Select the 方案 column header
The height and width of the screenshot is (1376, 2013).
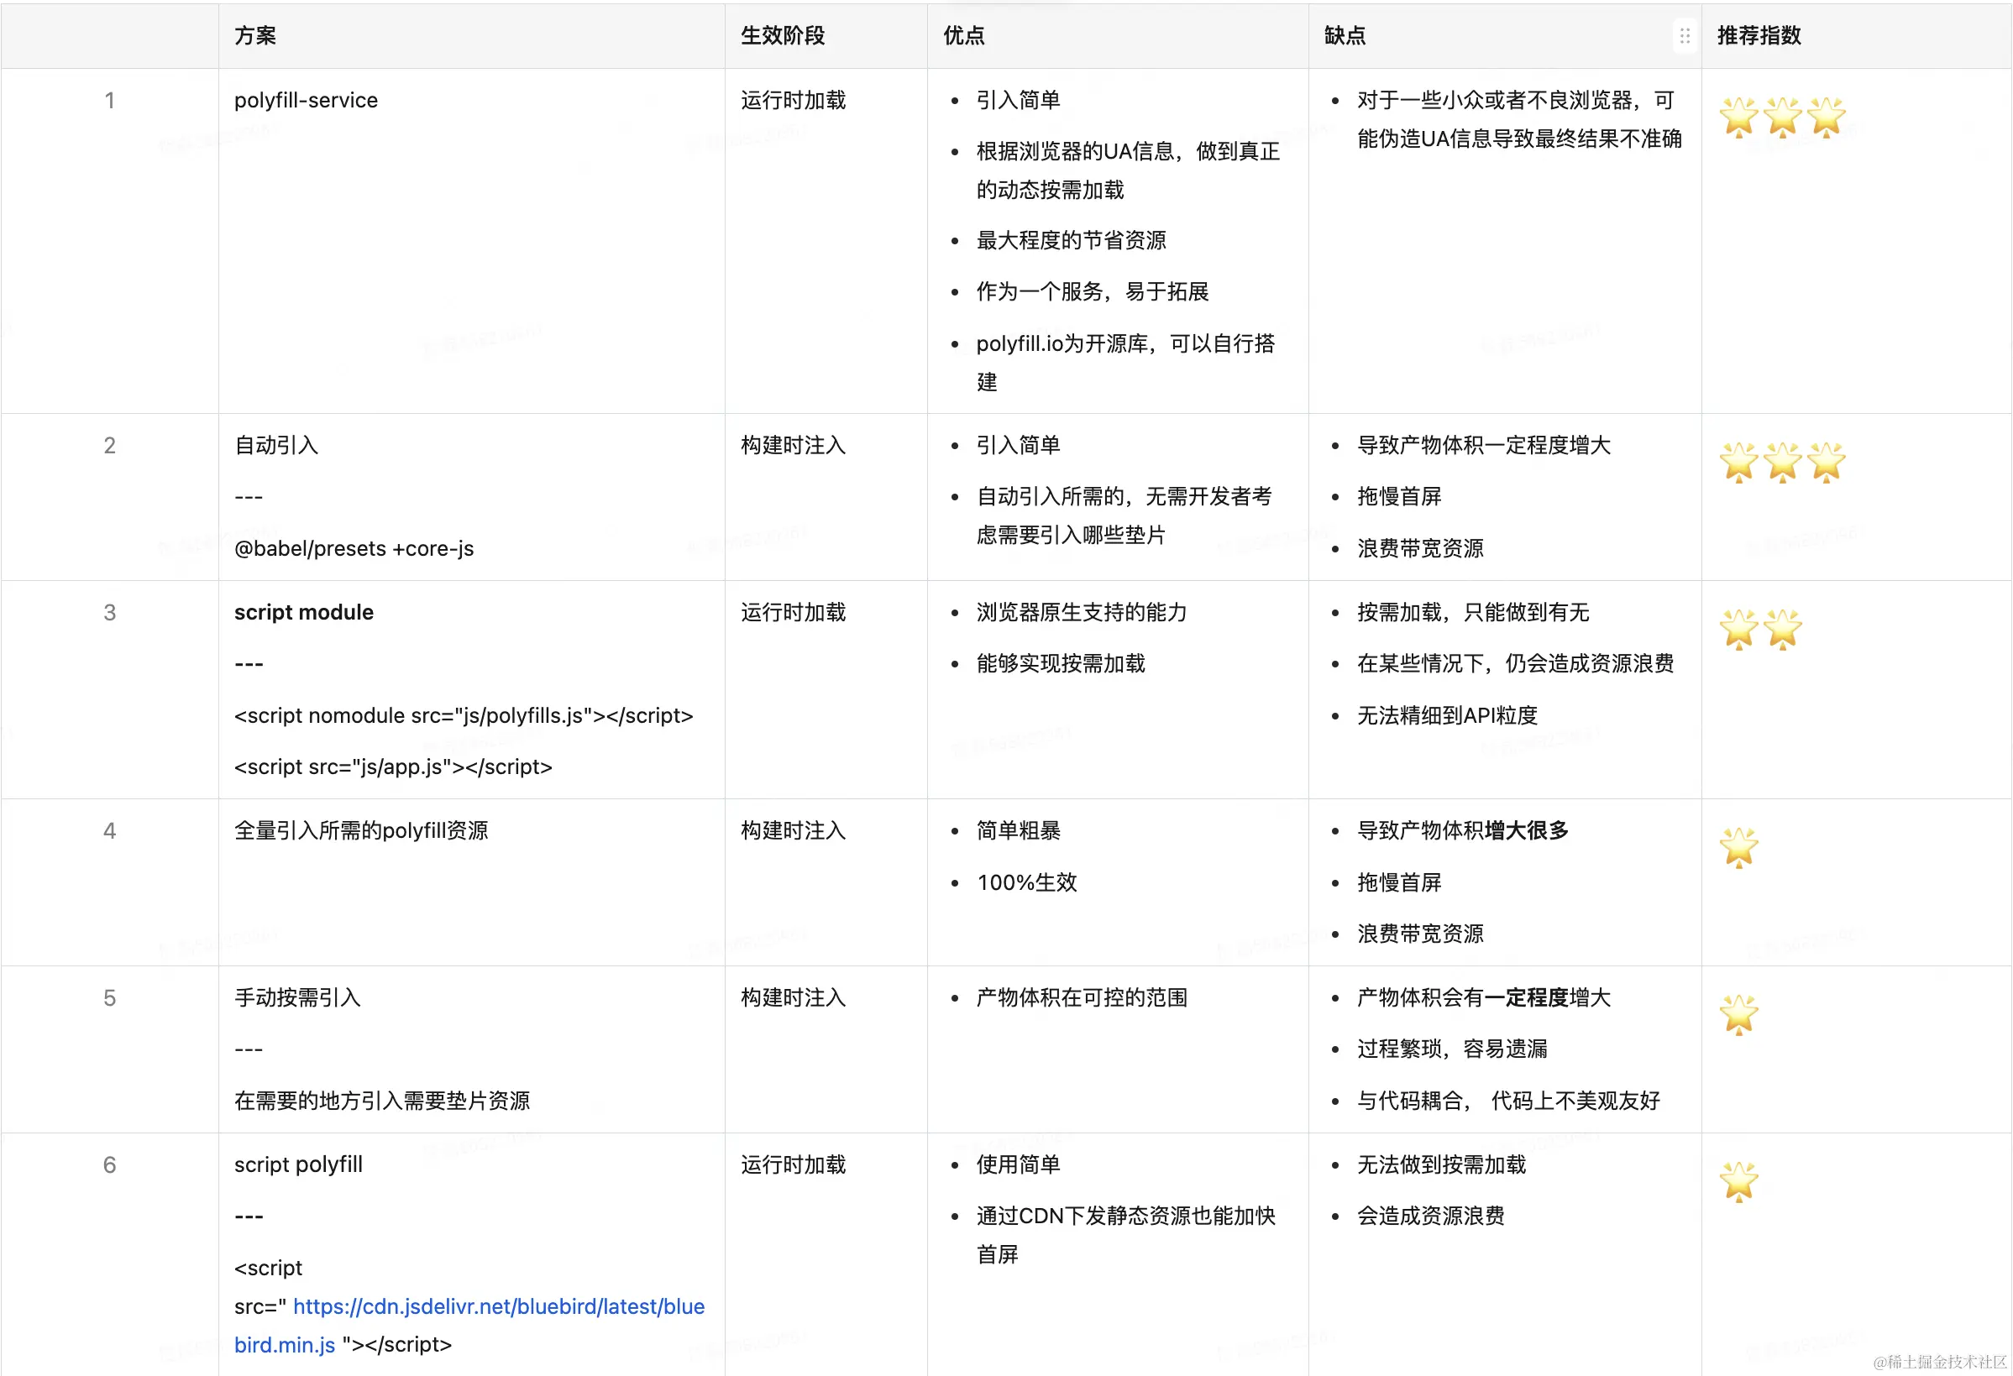tap(254, 35)
